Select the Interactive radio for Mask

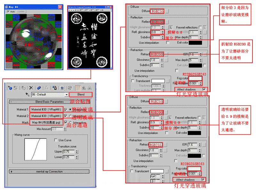click(x=70, y=123)
